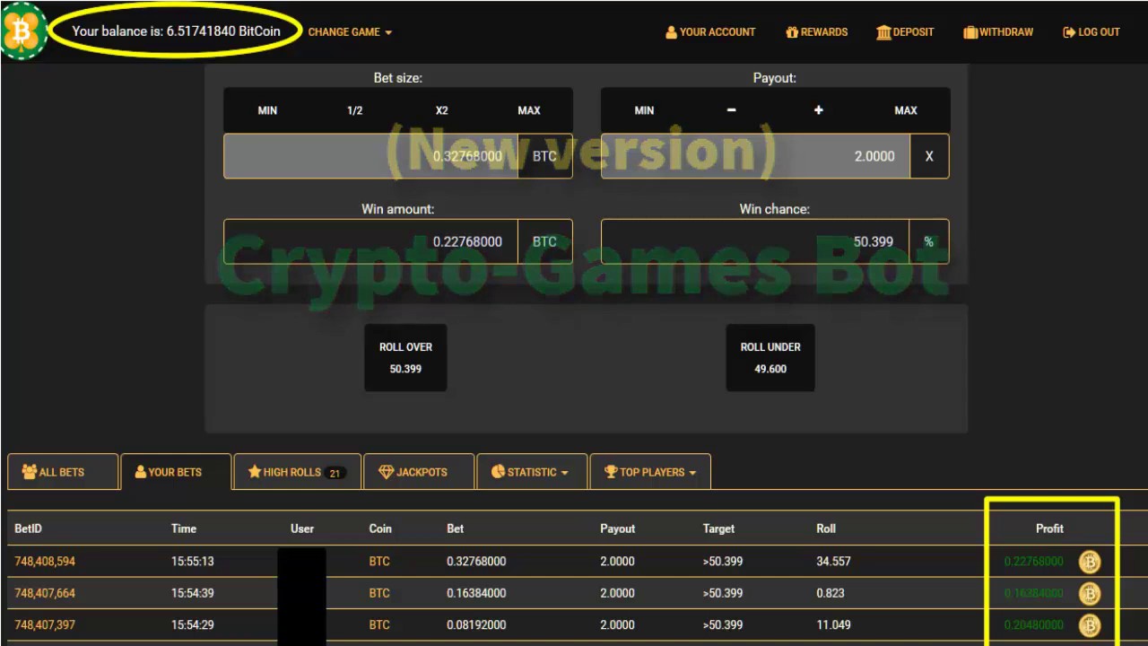The height and width of the screenshot is (646, 1148).
Task: Set bet size to MAX
Action: (529, 110)
